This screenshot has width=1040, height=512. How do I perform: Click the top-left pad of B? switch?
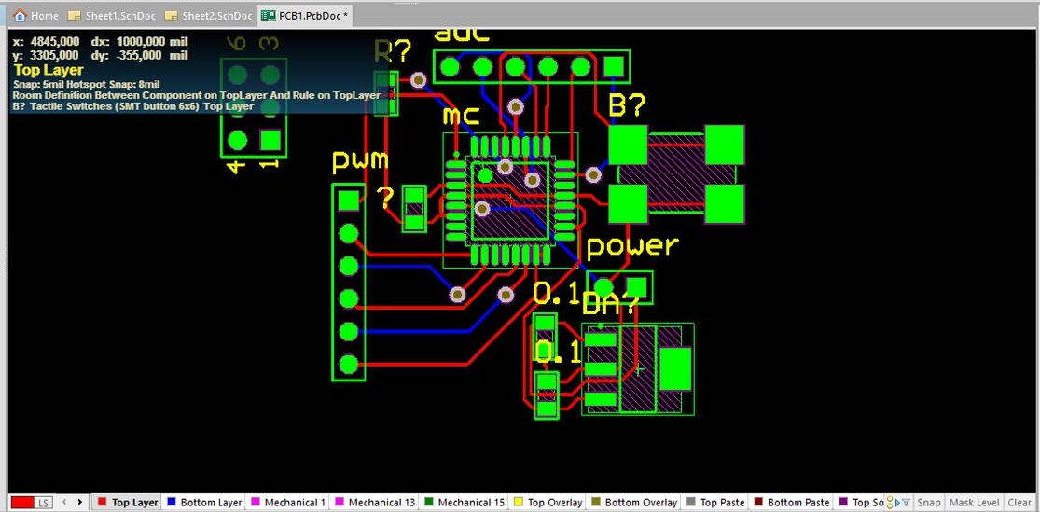coord(628,145)
